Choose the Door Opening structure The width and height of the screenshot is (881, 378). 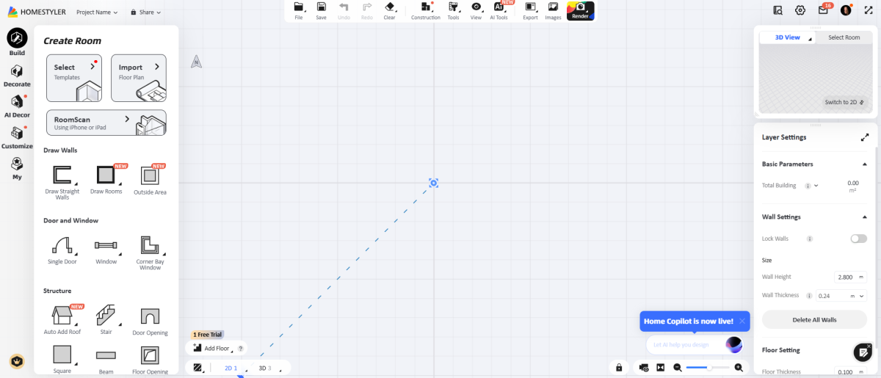[x=150, y=321]
